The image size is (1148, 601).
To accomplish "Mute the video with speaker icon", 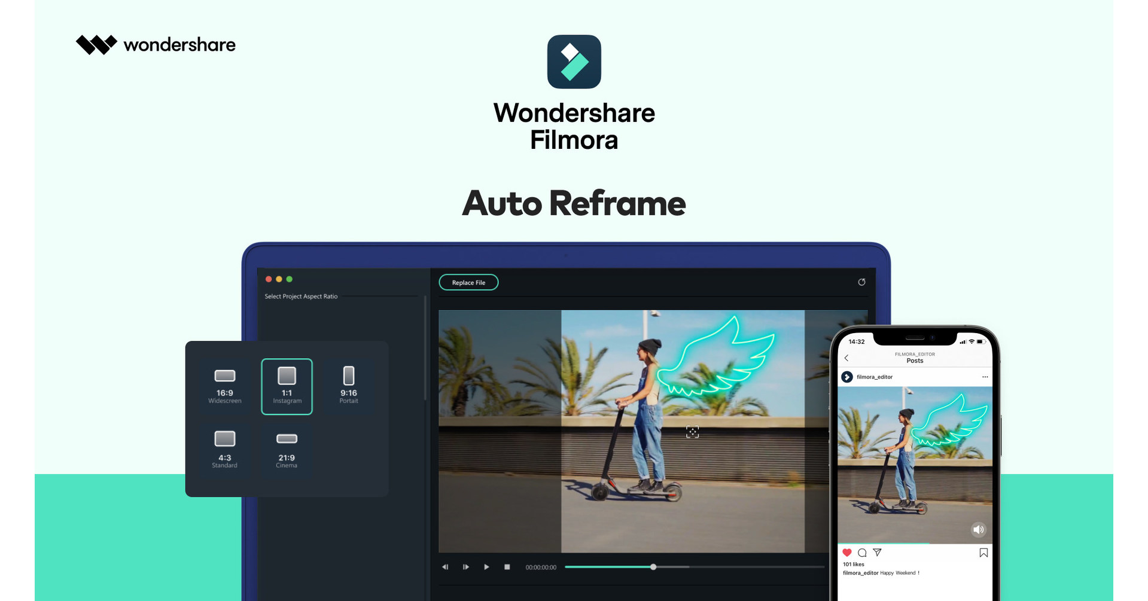I will pyautogui.click(x=978, y=529).
